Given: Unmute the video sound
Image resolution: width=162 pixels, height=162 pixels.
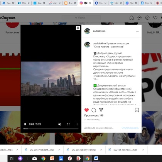Looking at the screenshot, I should (60, 124).
